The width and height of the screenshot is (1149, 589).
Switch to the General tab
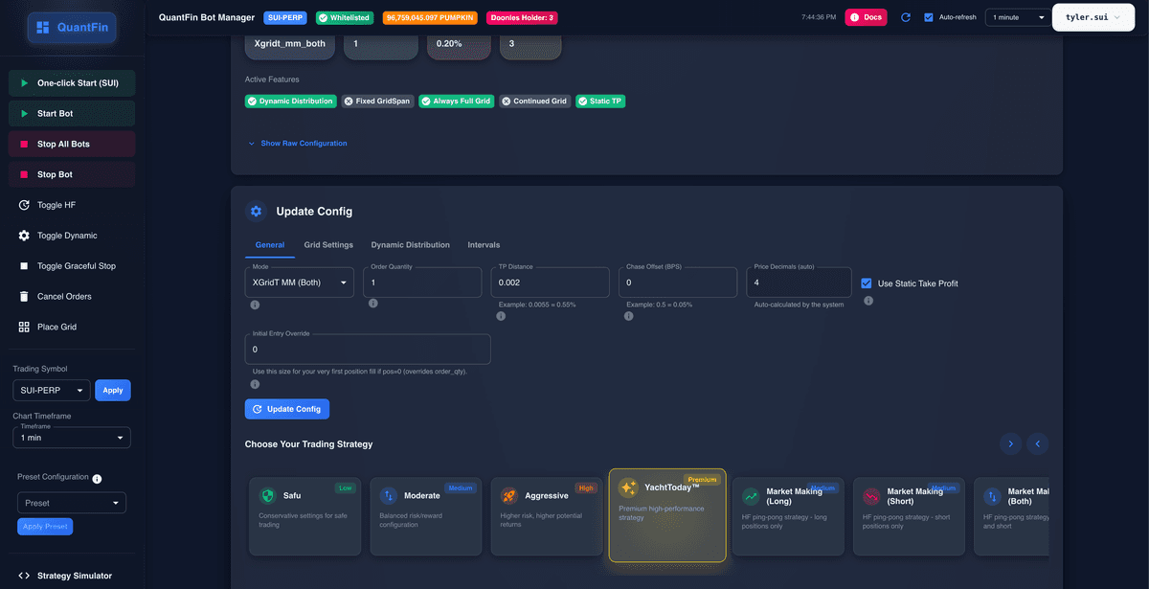pos(269,245)
